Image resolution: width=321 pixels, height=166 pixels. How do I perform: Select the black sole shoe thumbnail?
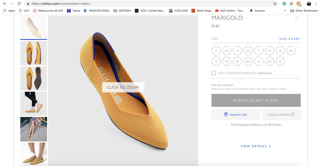pyautogui.click(x=34, y=78)
